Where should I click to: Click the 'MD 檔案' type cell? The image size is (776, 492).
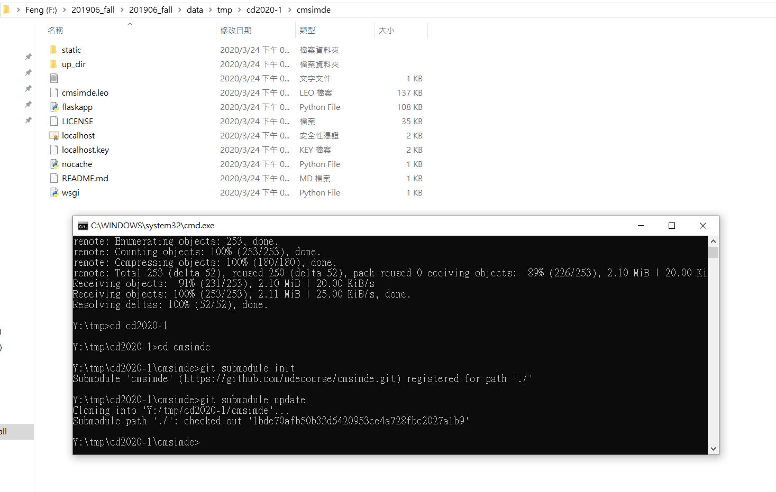pos(315,179)
